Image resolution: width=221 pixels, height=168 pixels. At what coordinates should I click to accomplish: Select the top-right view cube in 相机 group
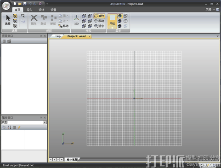point(90,16)
